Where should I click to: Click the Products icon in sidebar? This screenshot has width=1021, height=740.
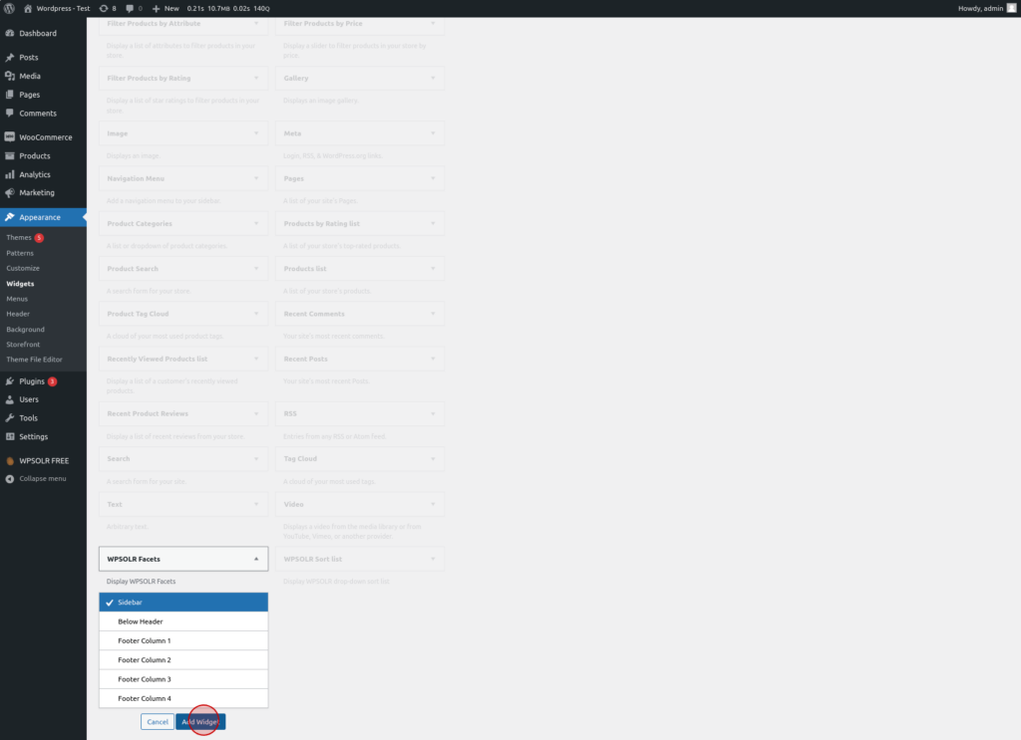tap(10, 156)
